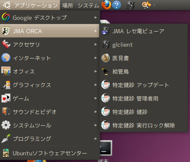Select システムツール menu entry

(50, 125)
